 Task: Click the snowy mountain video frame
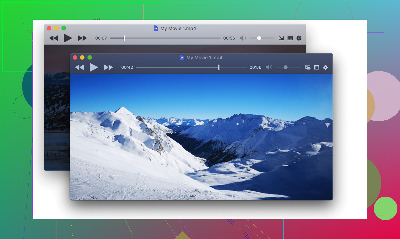[x=201, y=137]
